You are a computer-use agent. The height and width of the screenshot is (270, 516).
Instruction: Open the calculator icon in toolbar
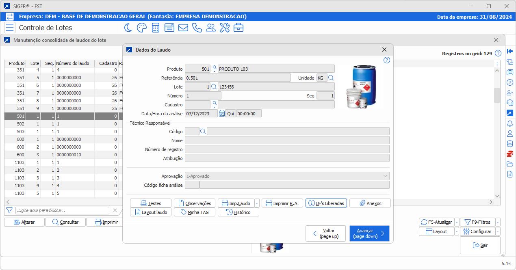click(155, 28)
